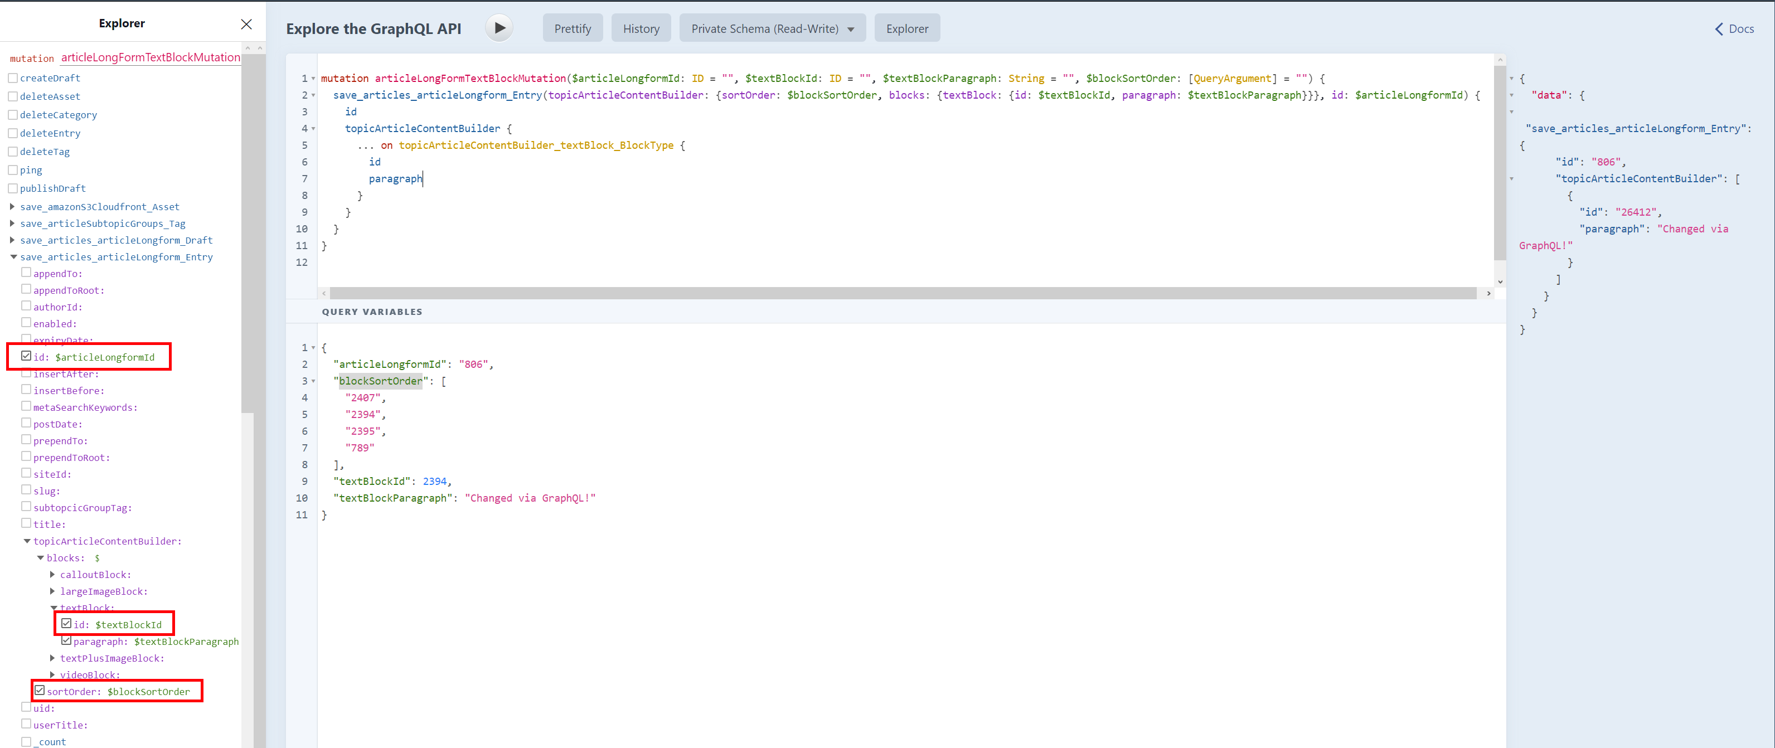Click the Prettify button
The image size is (1775, 748).
573,27
